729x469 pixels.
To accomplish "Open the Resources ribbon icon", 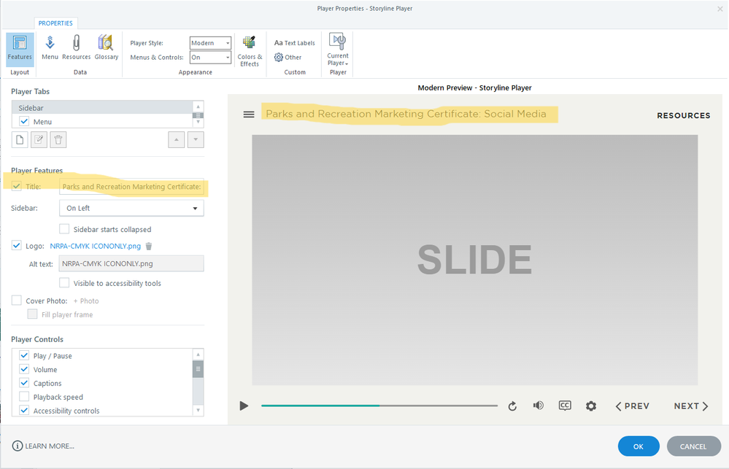I will click(76, 48).
